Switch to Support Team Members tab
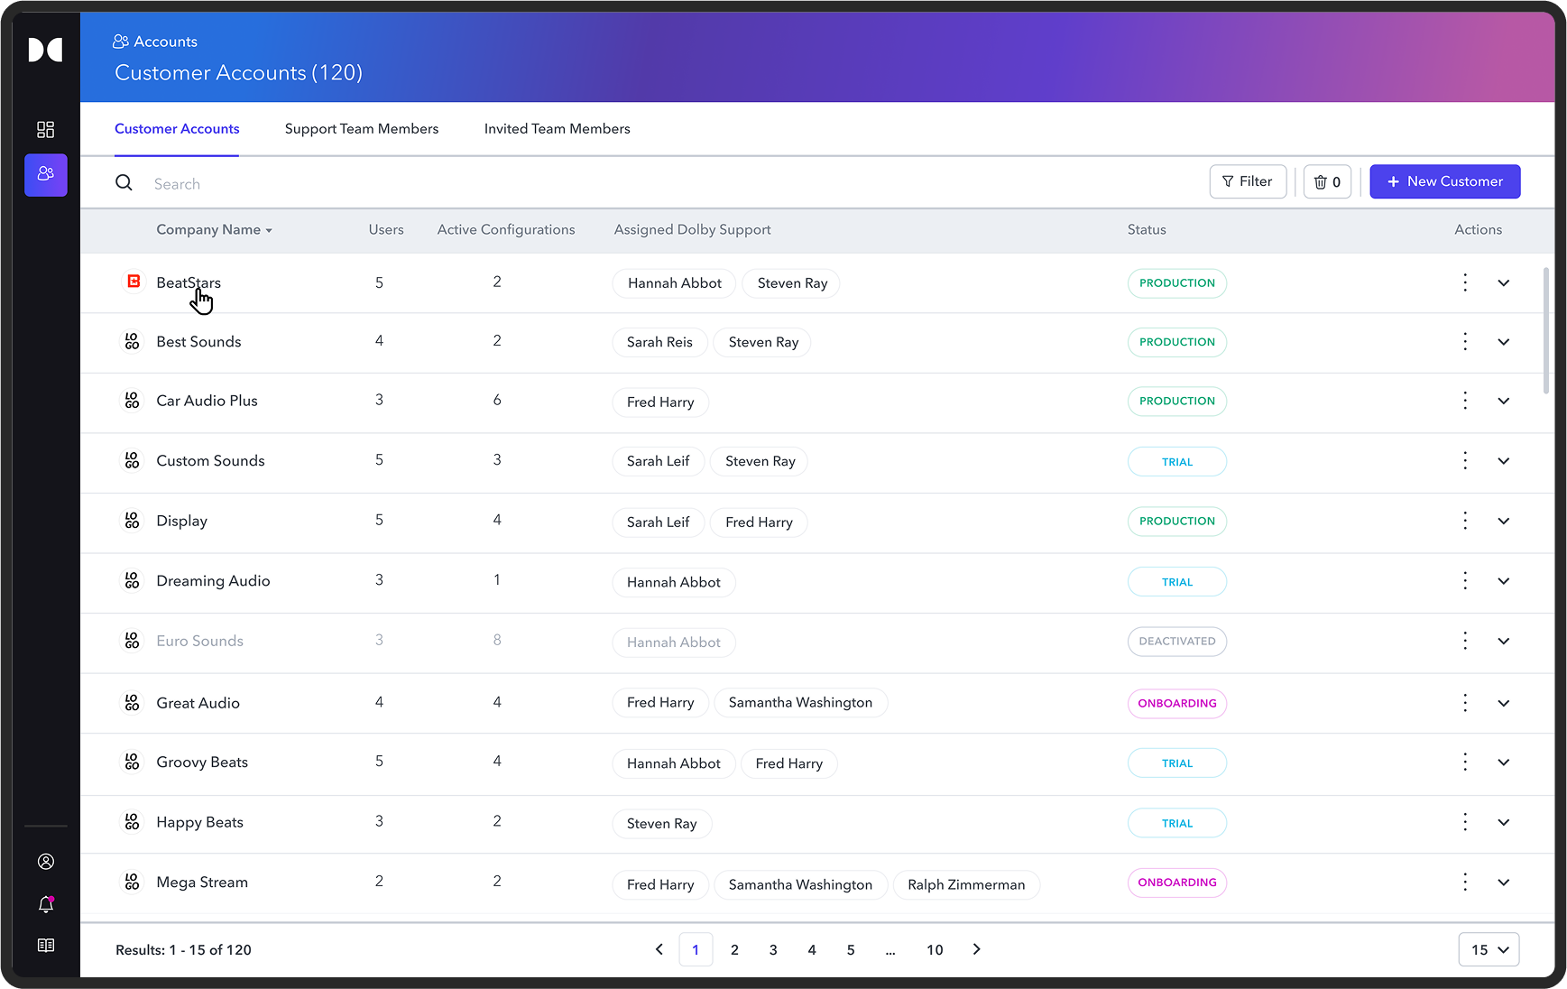The height and width of the screenshot is (989, 1567). click(362, 129)
